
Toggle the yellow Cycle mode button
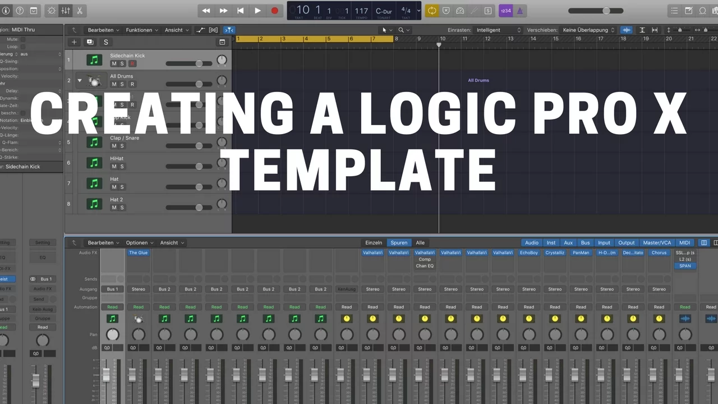coord(432,11)
